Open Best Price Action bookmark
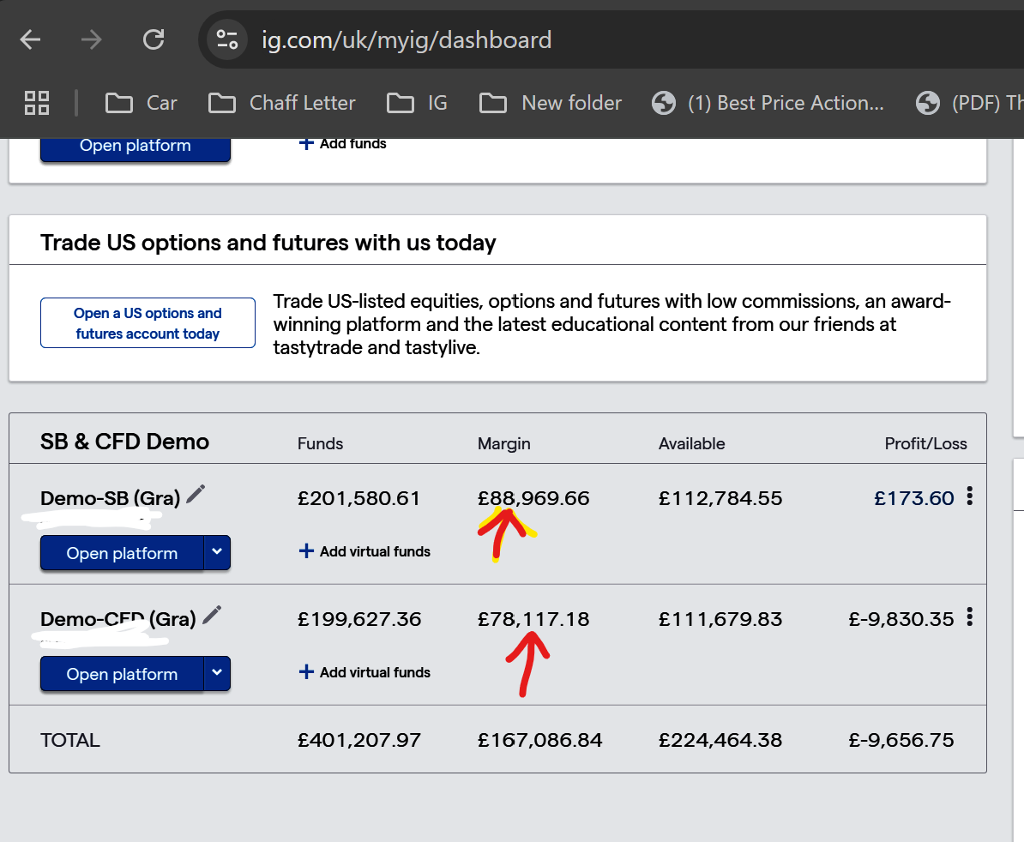Screen dimensions: 1024x842 coord(768,103)
